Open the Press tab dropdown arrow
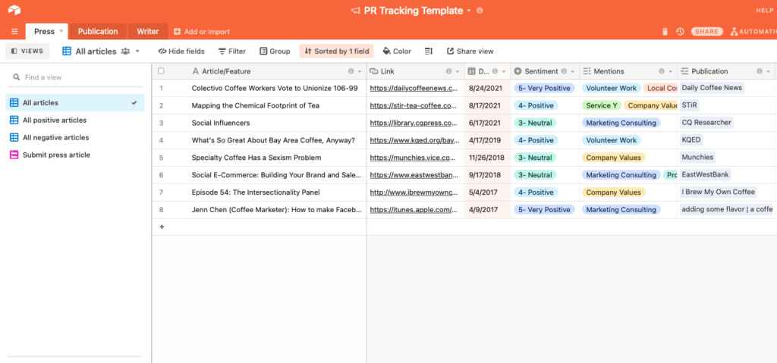 pos(61,31)
